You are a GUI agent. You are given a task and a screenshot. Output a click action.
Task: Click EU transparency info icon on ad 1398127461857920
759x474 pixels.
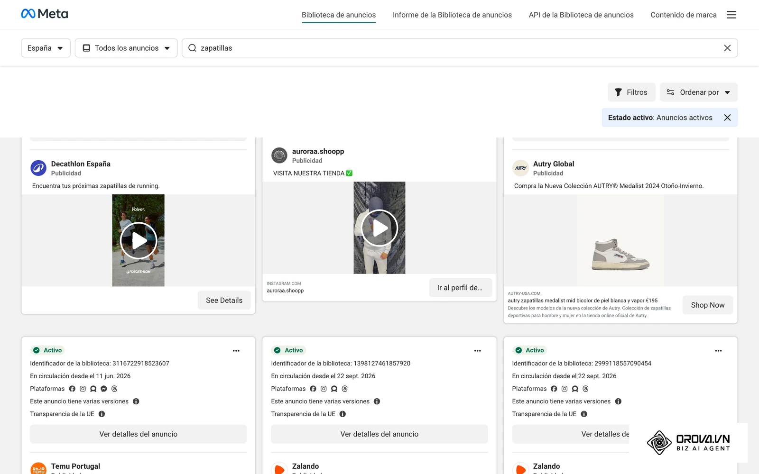(x=342, y=414)
